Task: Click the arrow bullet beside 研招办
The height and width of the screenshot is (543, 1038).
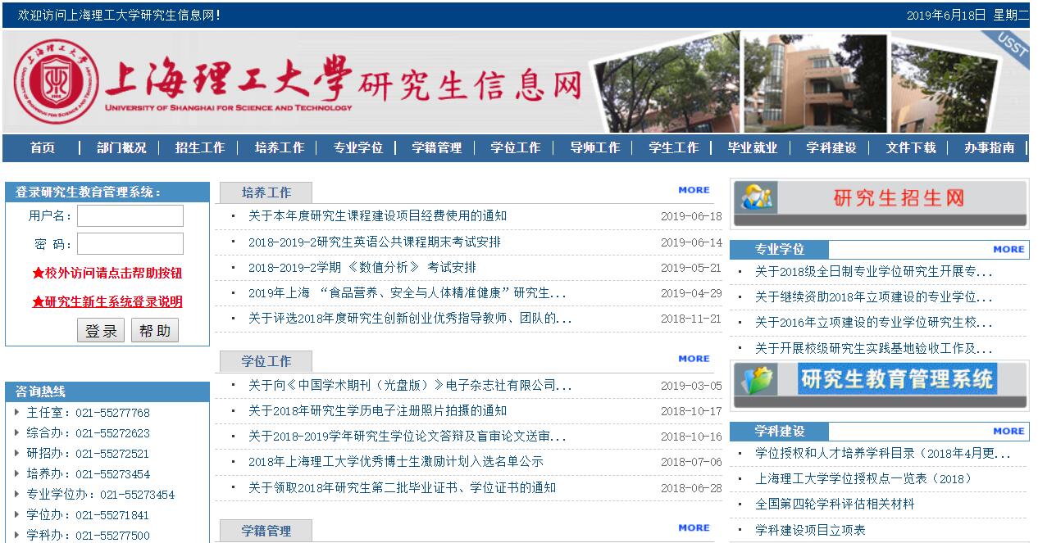Action: (16, 453)
